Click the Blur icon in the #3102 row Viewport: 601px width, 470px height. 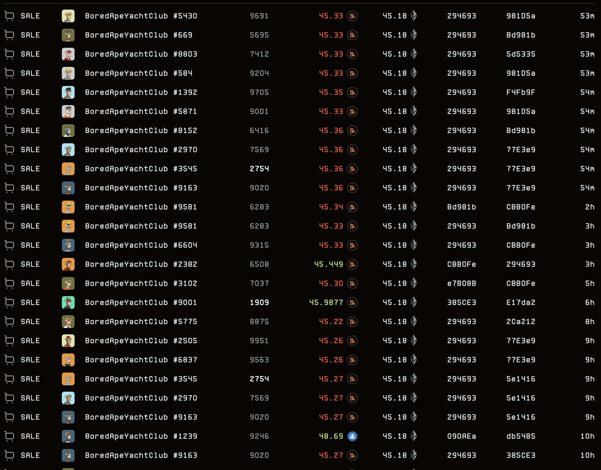click(352, 283)
